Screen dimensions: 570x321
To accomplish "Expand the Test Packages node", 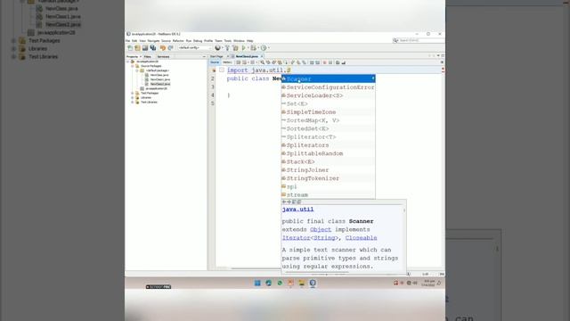I will (x=133, y=93).
